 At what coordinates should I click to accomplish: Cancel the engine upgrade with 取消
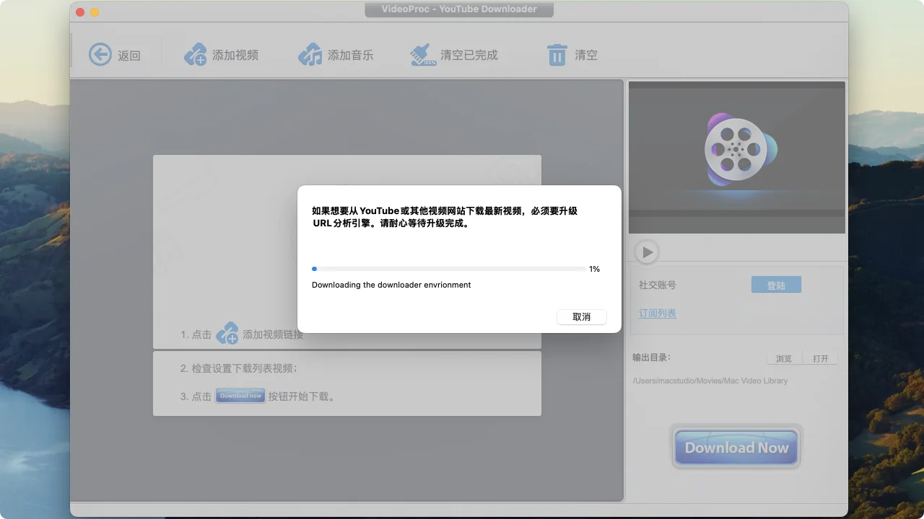coord(582,317)
